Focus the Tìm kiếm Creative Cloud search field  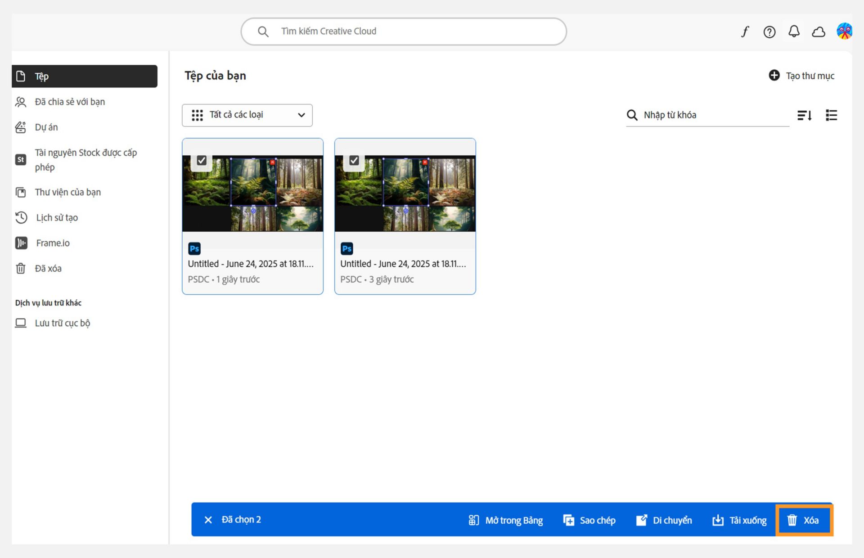click(404, 31)
